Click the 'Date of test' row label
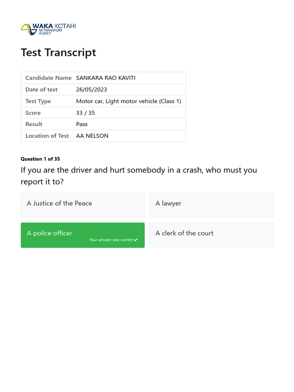Image resolution: width=294 pixels, height=392 pixels. pyautogui.click(x=41, y=90)
